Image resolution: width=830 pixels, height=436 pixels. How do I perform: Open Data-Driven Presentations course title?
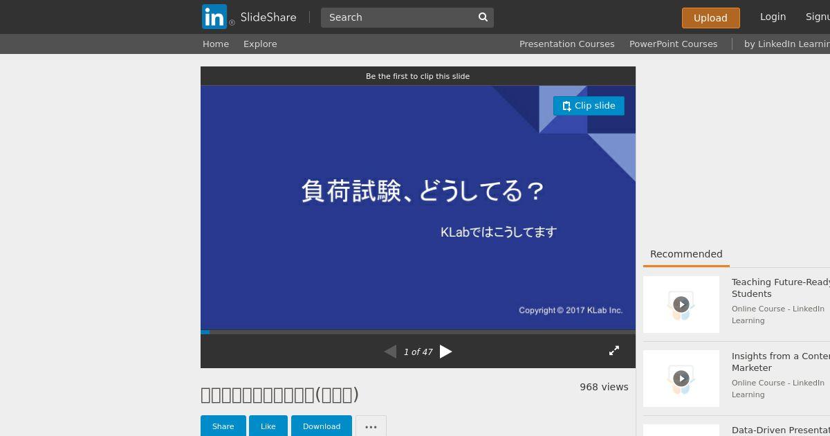[781, 430]
